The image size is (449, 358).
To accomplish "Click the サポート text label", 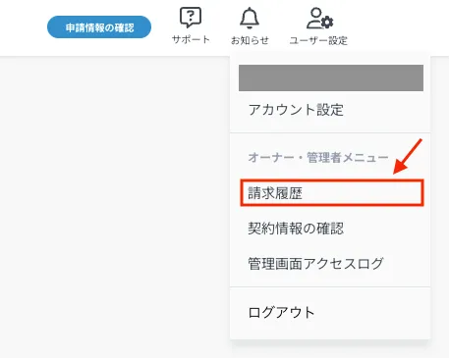I will coord(191,40).
